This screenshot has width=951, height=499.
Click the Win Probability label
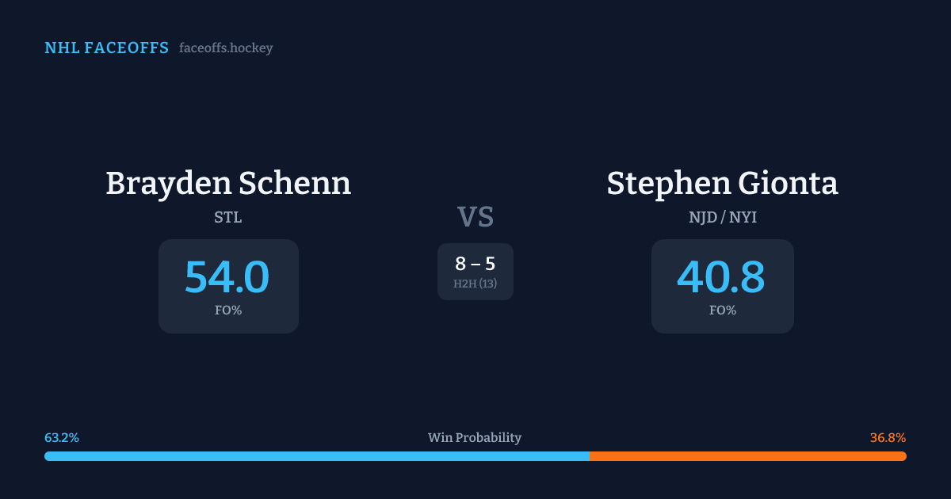click(x=475, y=438)
